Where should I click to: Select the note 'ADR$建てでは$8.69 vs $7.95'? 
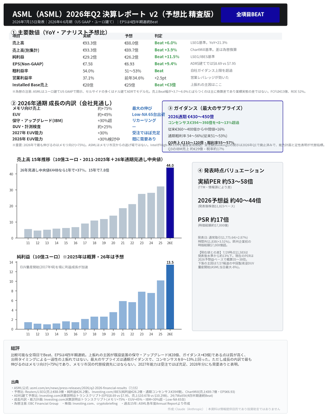coord(213,64)
